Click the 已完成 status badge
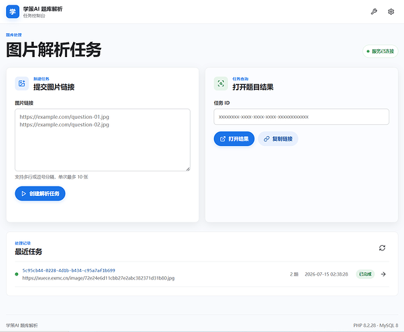This screenshot has width=404, height=332. click(365, 274)
